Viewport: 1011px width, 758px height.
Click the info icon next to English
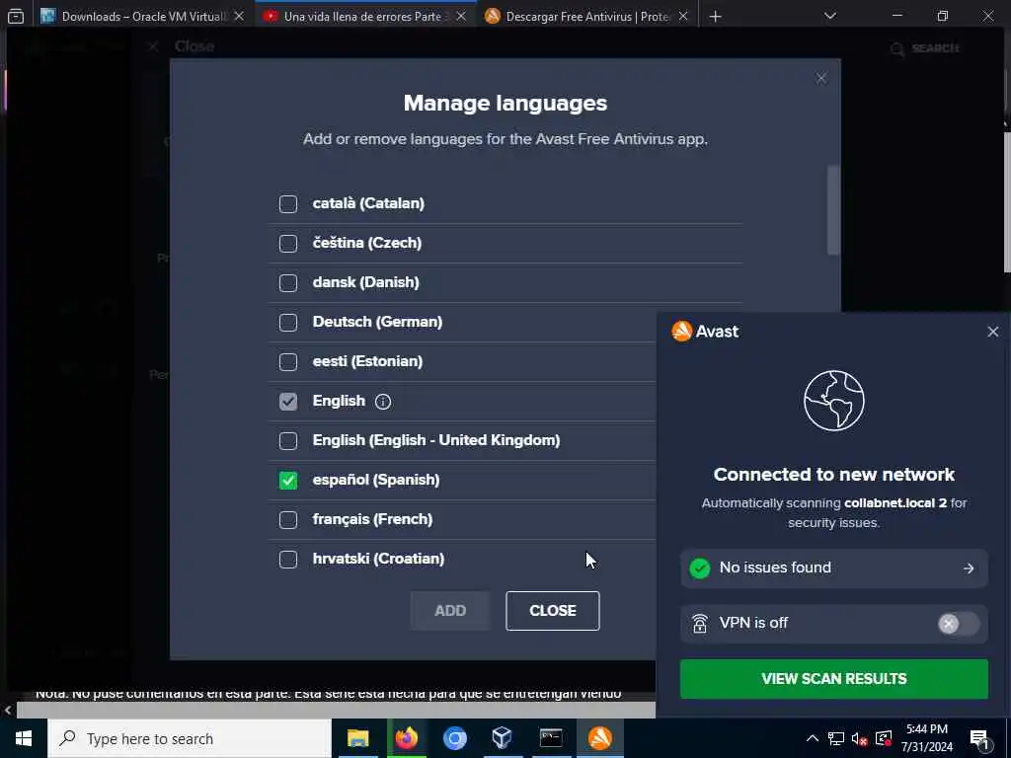383,402
